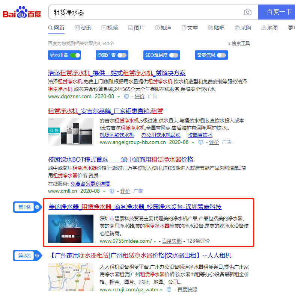The height and width of the screenshot is (295, 295).
Task: Open the 校园饮水BOT模式首选 result title
Action: click(x=120, y=160)
